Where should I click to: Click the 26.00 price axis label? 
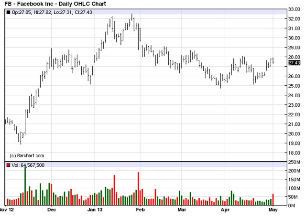pos(295,76)
